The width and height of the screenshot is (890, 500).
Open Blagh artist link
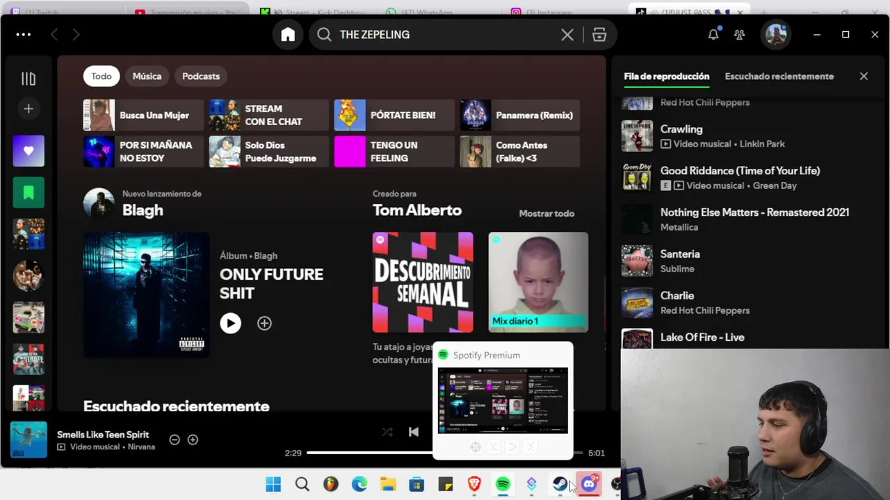pos(143,210)
